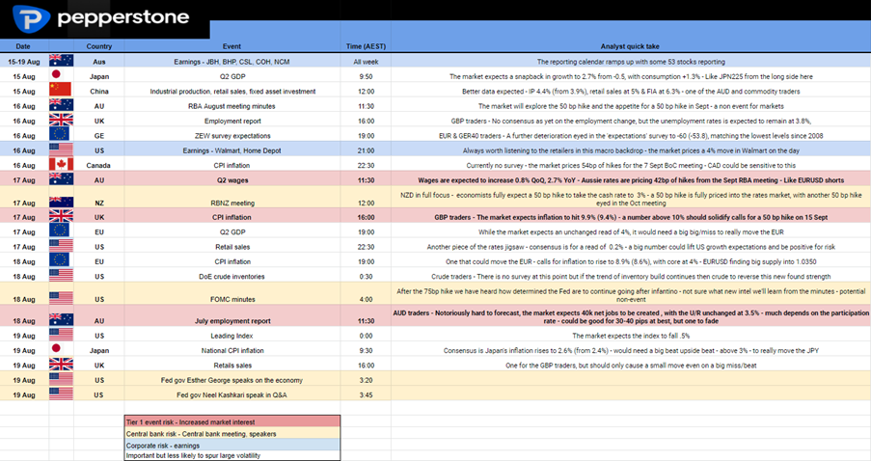Click the Japan flag beside the 15 Aug Q2 GDP event
The width and height of the screenshot is (871, 461).
pos(56,74)
